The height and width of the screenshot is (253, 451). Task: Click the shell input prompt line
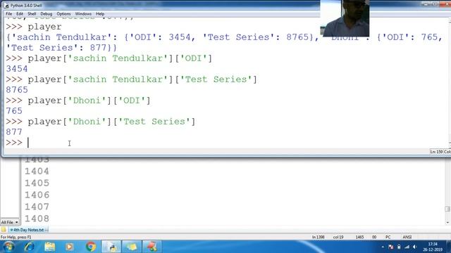224,143
